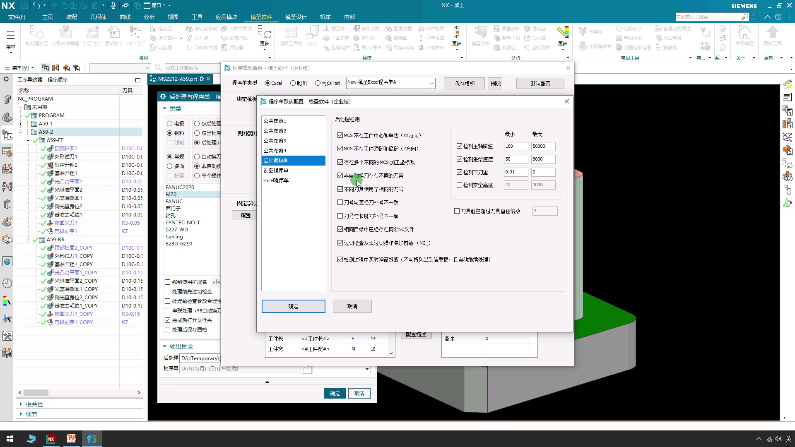Viewport: 795px width, 447px height.
Task: Toggle 存在多个不同的 MCS 加工坐标系 checkbox
Action: tap(340, 162)
